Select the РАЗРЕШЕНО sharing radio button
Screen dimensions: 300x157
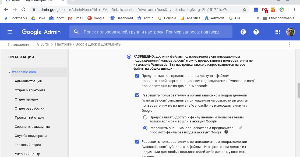(129, 57)
